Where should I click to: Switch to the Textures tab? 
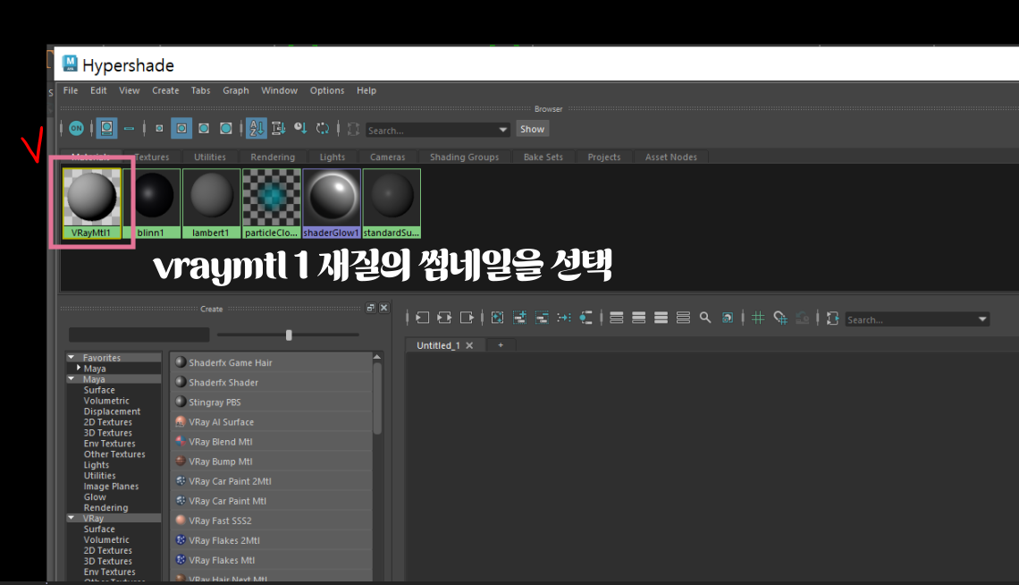(x=151, y=157)
